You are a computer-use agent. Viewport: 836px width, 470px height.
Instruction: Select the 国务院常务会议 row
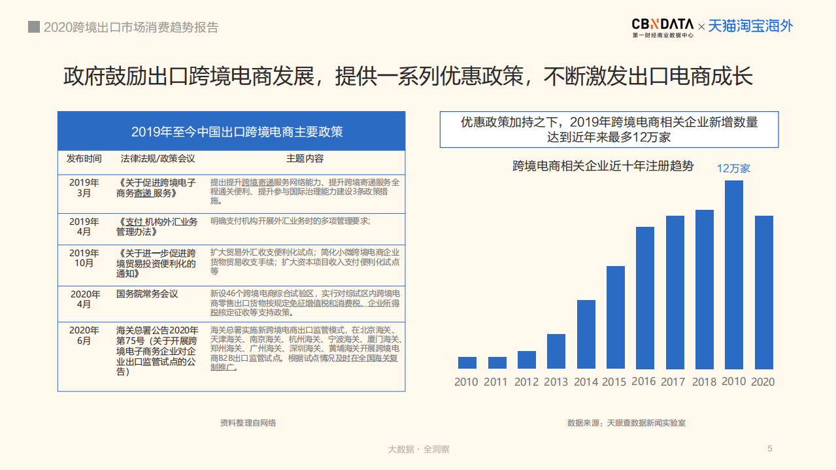pyautogui.click(x=232, y=303)
